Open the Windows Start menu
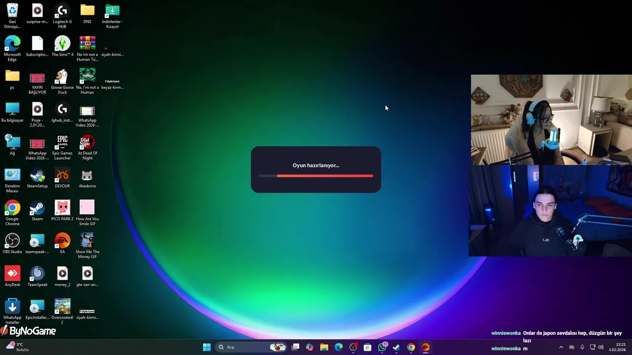The height and width of the screenshot is (355, 632). (207, 347)
